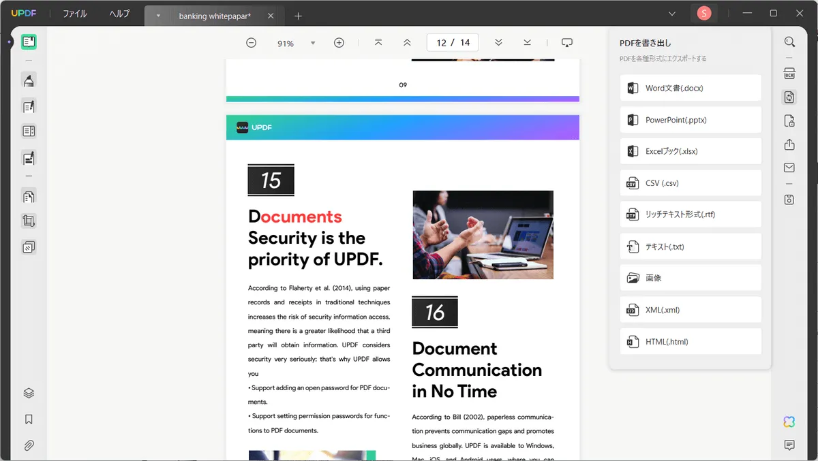The height and width of the screenshot is (461, 818).
Task: Open the Share file icon
Action: pyautogui.click(x=789, y=144)
